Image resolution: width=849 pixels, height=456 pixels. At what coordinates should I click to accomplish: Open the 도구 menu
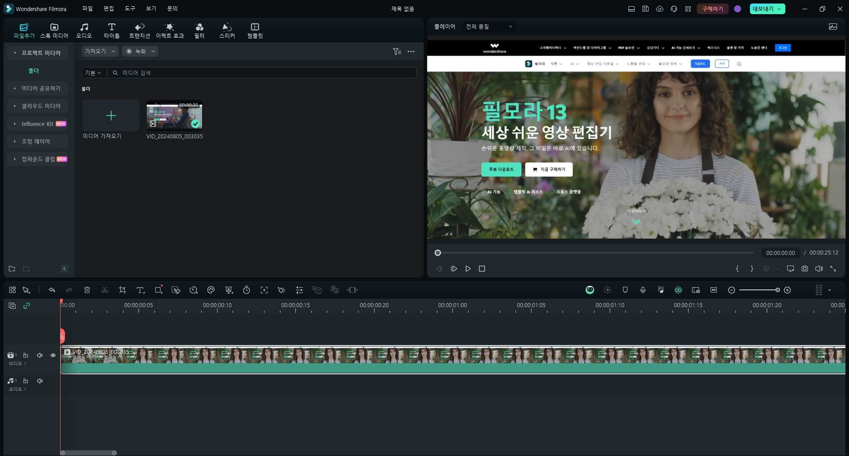[x=130, y=8]
